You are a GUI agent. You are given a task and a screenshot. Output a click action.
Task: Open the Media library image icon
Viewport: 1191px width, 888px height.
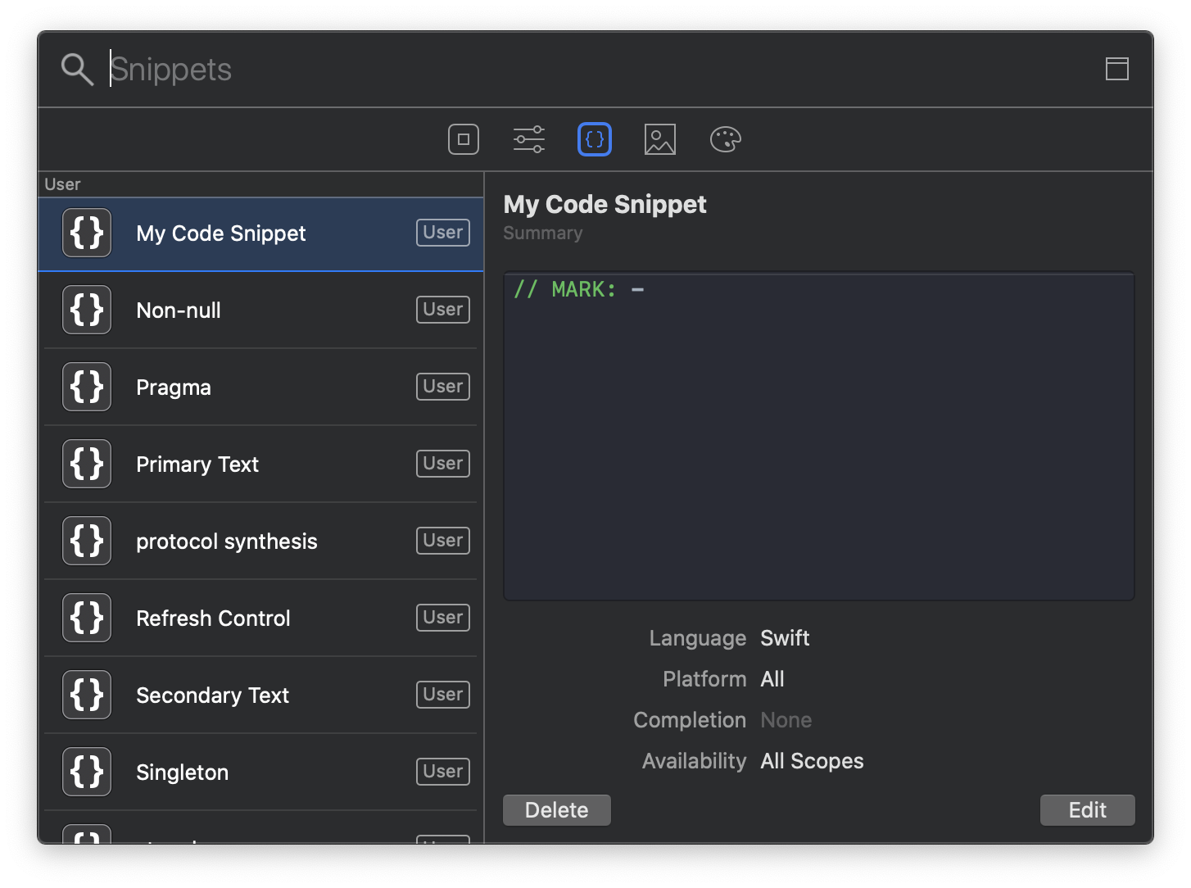coord(660,139)
